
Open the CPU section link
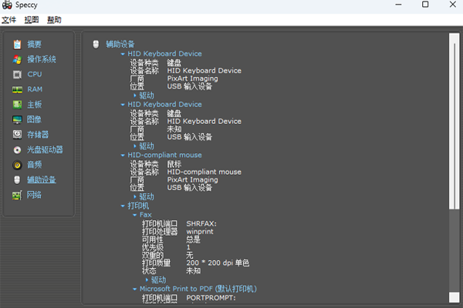35,74
